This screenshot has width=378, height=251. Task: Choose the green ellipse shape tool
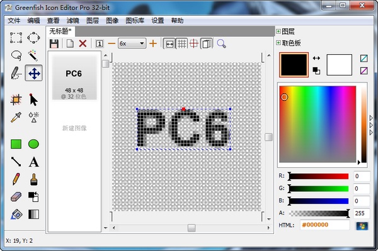coord(33,144)
